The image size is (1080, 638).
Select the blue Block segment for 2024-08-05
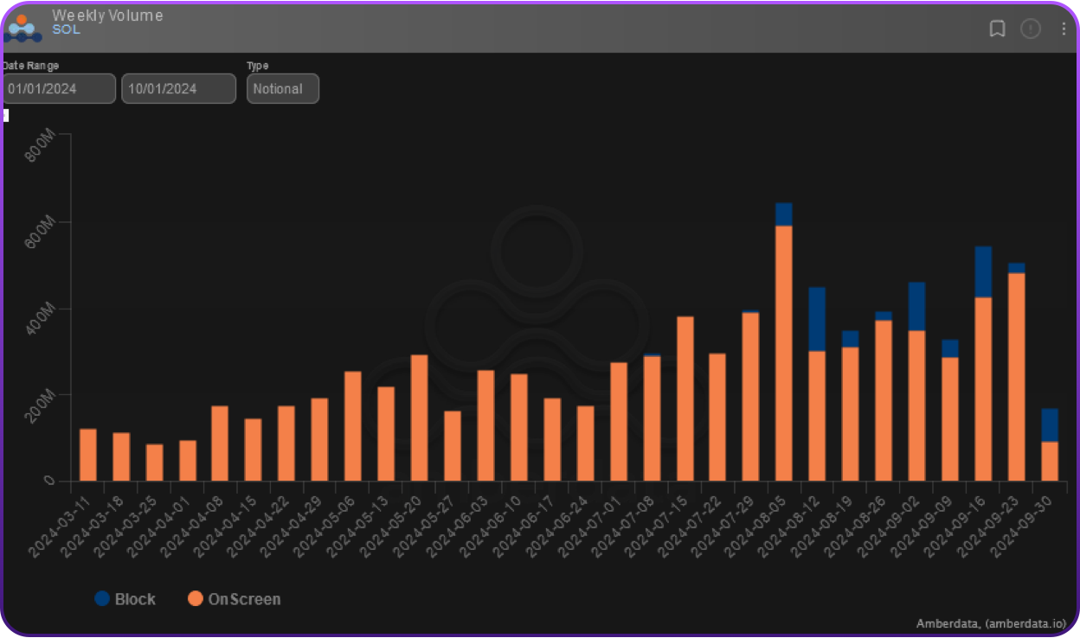(x=783, y=214)
